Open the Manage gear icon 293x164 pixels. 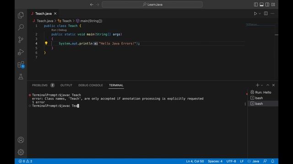[x=21, y=152]
